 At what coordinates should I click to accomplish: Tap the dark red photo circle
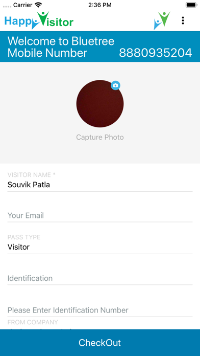click(x=100, y=103)
